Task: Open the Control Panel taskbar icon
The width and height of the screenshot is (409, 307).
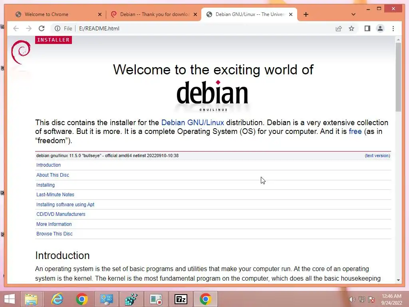Action: click(106, 299)
